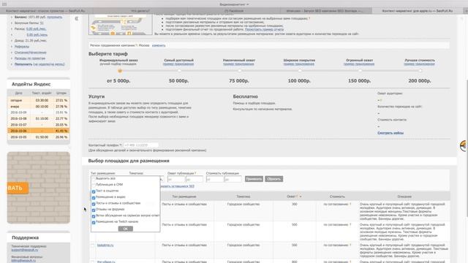The image size is (468, 263).
Task: Open 'Рефералы' sidebar link
Action: pyautogui.click(x=22, y=47)
